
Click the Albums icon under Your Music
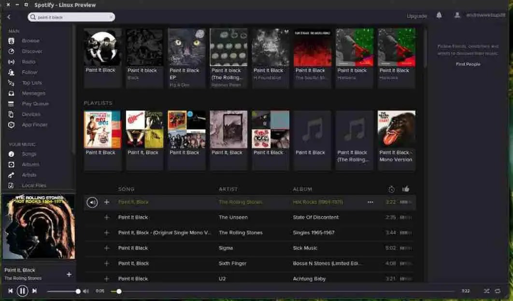[x=11, y=164]
